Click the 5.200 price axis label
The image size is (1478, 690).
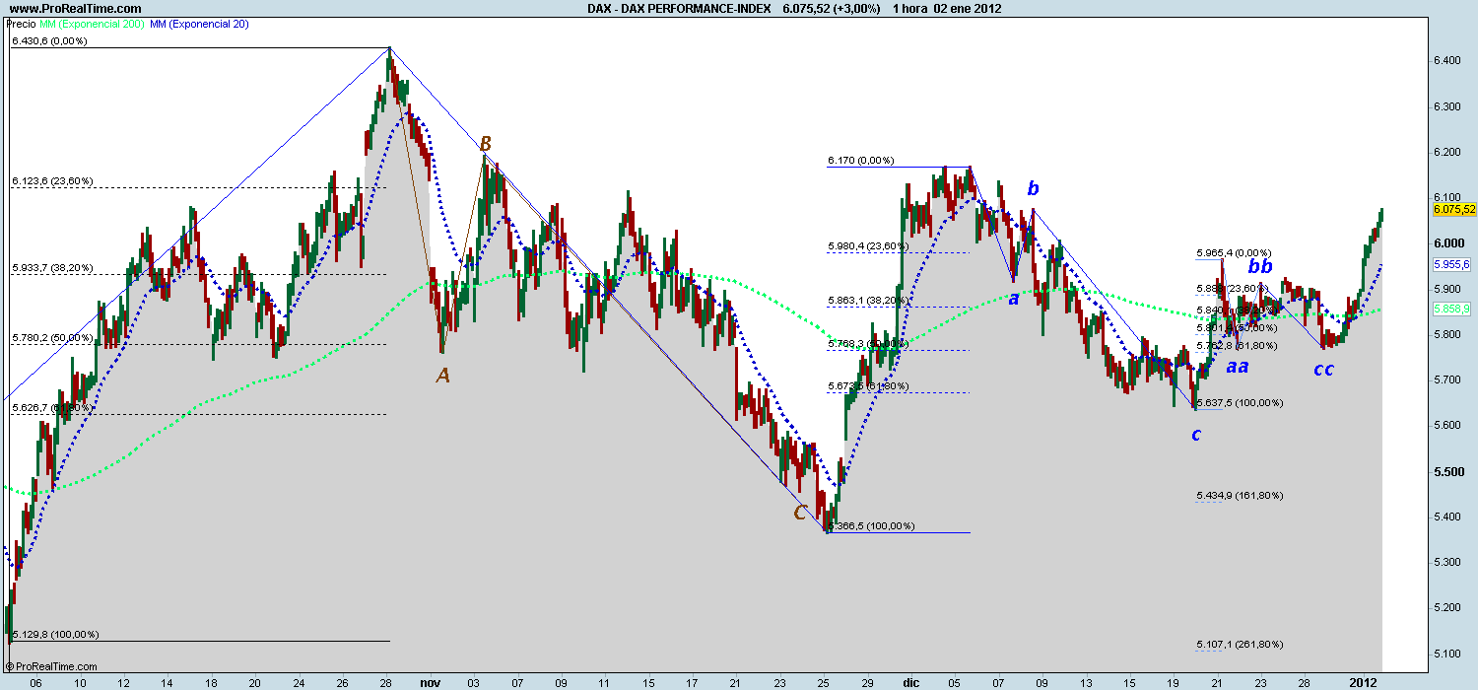tap(1446, 608)
